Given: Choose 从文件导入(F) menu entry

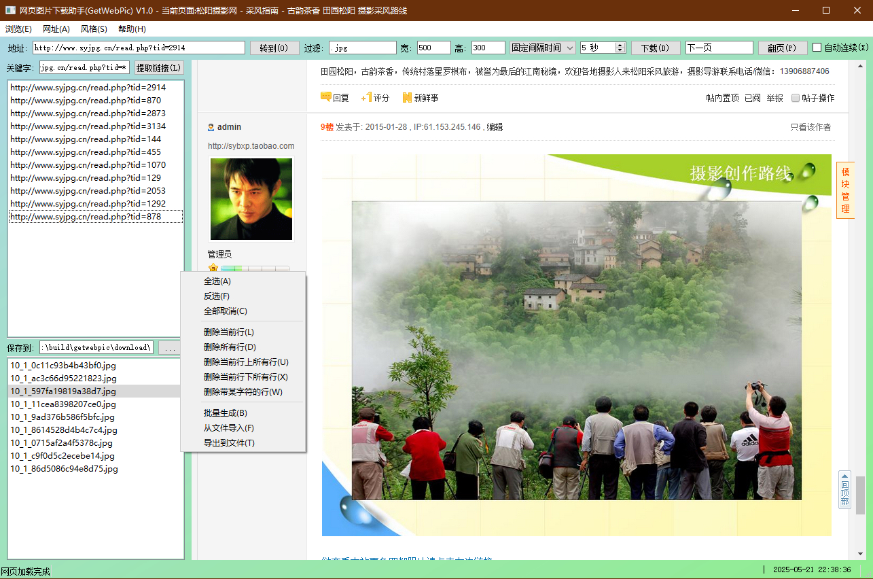Looking at the screenshot, I should pos(243,428).
